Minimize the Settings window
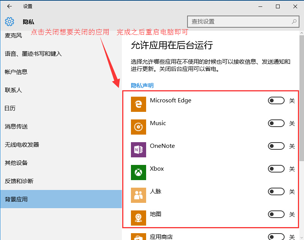Image resolution: width=304 pixels, height=240 pixels. point(260,6)
